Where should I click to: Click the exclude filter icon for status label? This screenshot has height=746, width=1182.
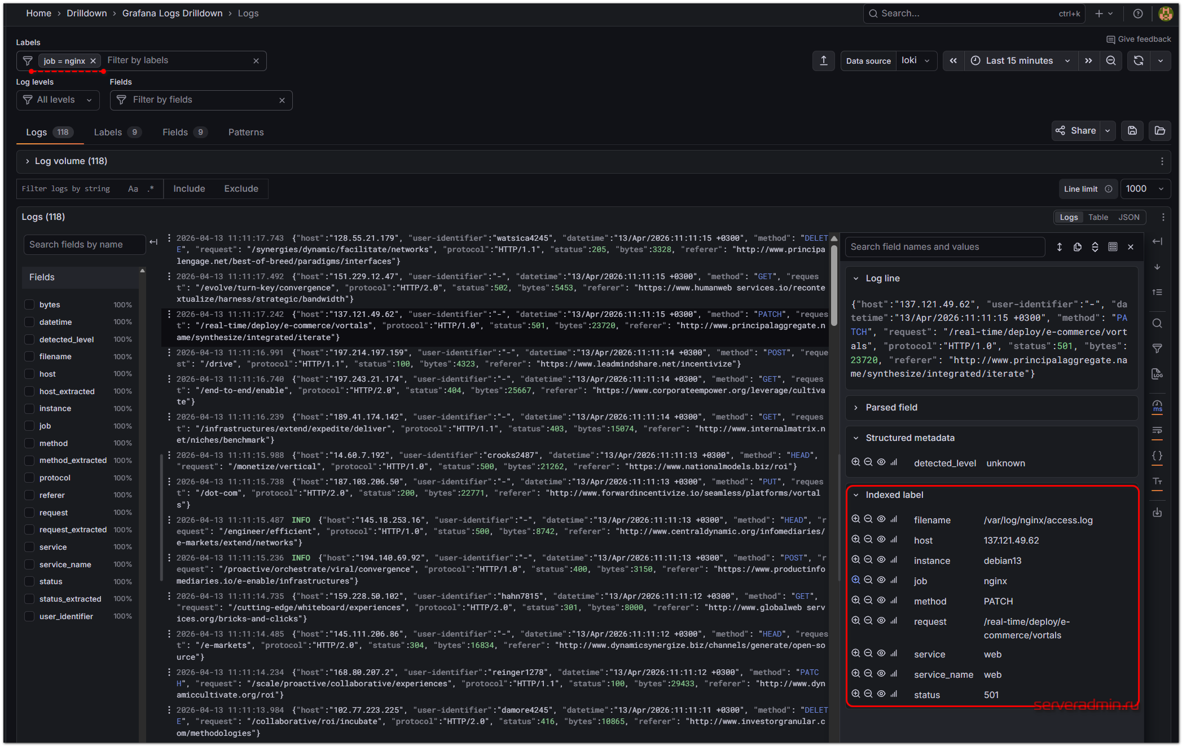click(868, 694)
